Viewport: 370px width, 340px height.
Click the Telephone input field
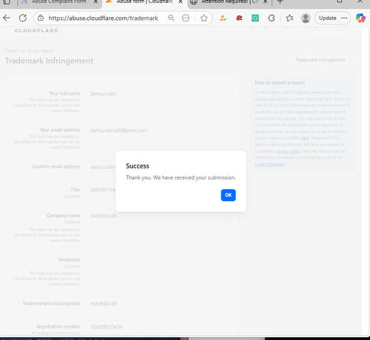[158, 259]
